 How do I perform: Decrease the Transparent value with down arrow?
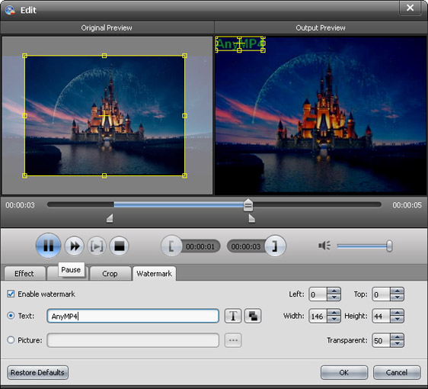pyautogui.click(x=397, y=344)
